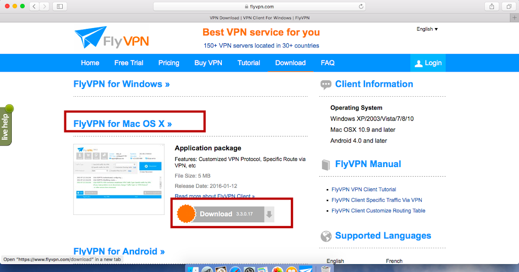Download the Mac client version 3.3.0.17
This screenshot has width=519, height=272.
[x=226, y=214]
